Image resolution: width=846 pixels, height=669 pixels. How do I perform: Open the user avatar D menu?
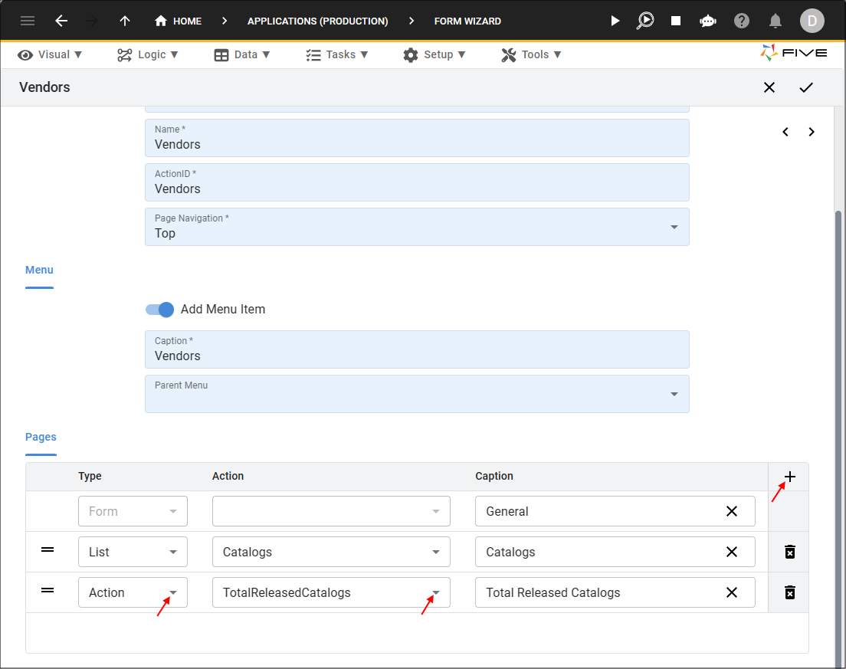pos(812,21)
